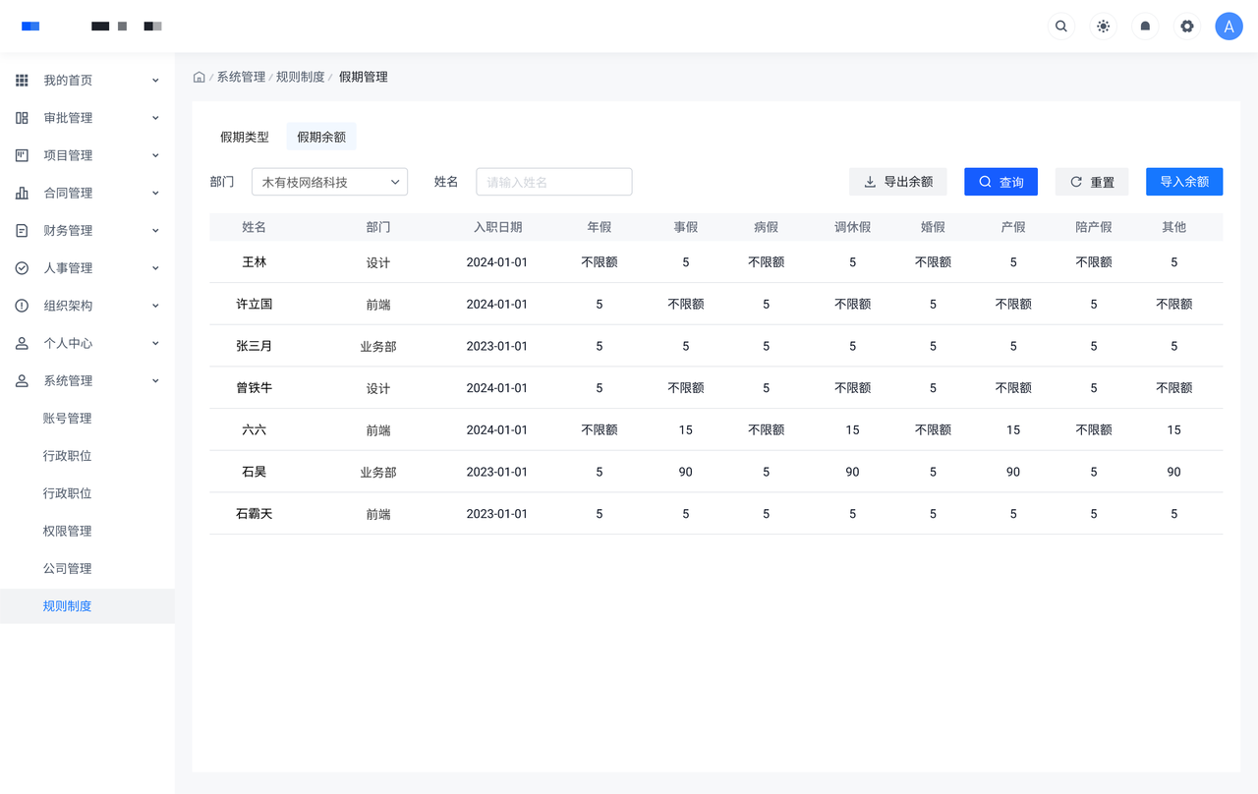Open notifications bell icon
The height and width of the screenshot is (794, 1258).
point(1145,27)
